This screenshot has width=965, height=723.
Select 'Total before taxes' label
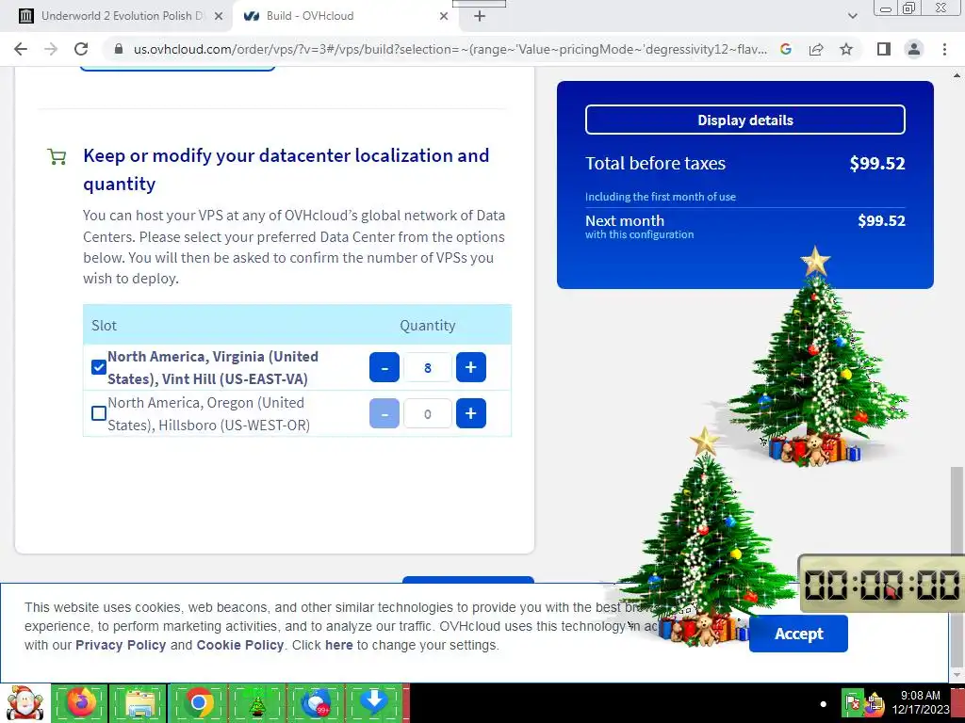[x=655, y=163]
